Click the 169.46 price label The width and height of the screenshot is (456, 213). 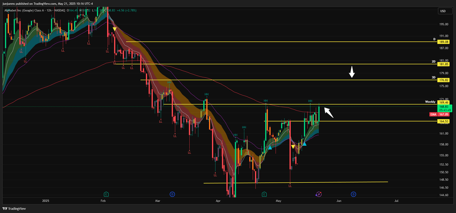tap(444, 103)
